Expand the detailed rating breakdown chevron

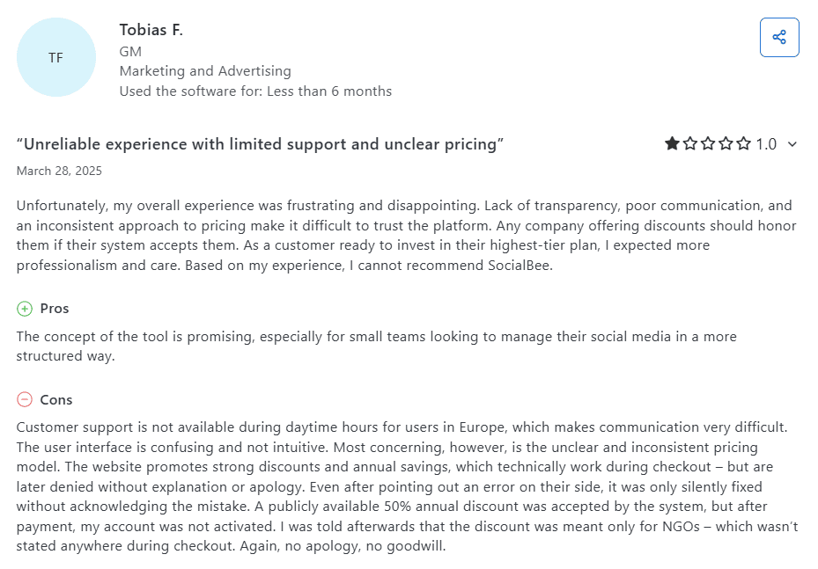792,144
